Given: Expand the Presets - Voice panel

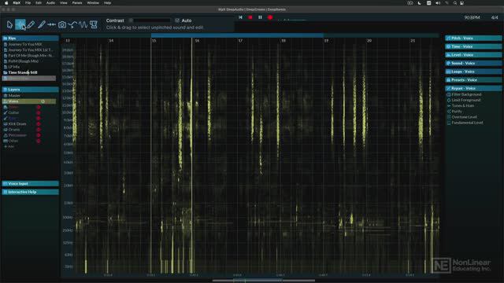Looking at the screenshot, I should tap(473, 80).
